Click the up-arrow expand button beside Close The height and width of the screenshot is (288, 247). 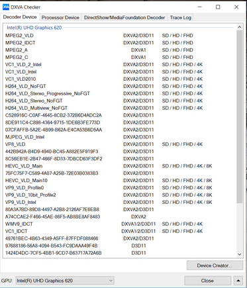(238, 281)
